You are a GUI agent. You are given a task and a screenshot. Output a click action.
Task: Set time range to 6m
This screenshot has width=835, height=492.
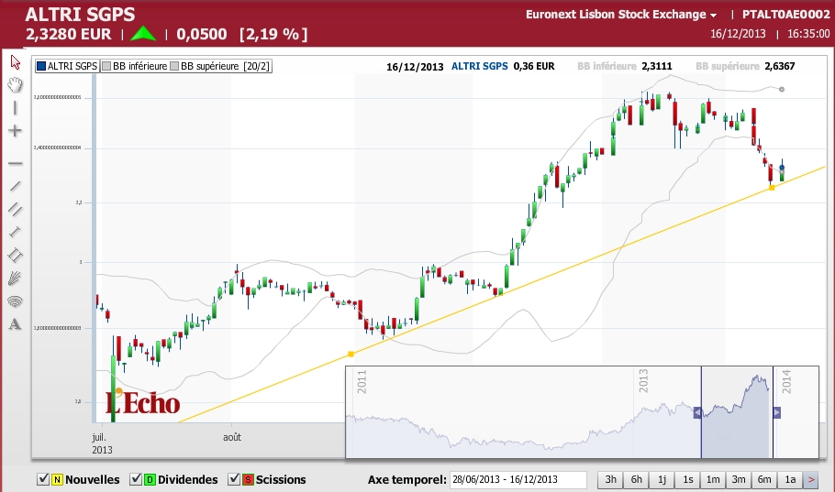(764, 479)
